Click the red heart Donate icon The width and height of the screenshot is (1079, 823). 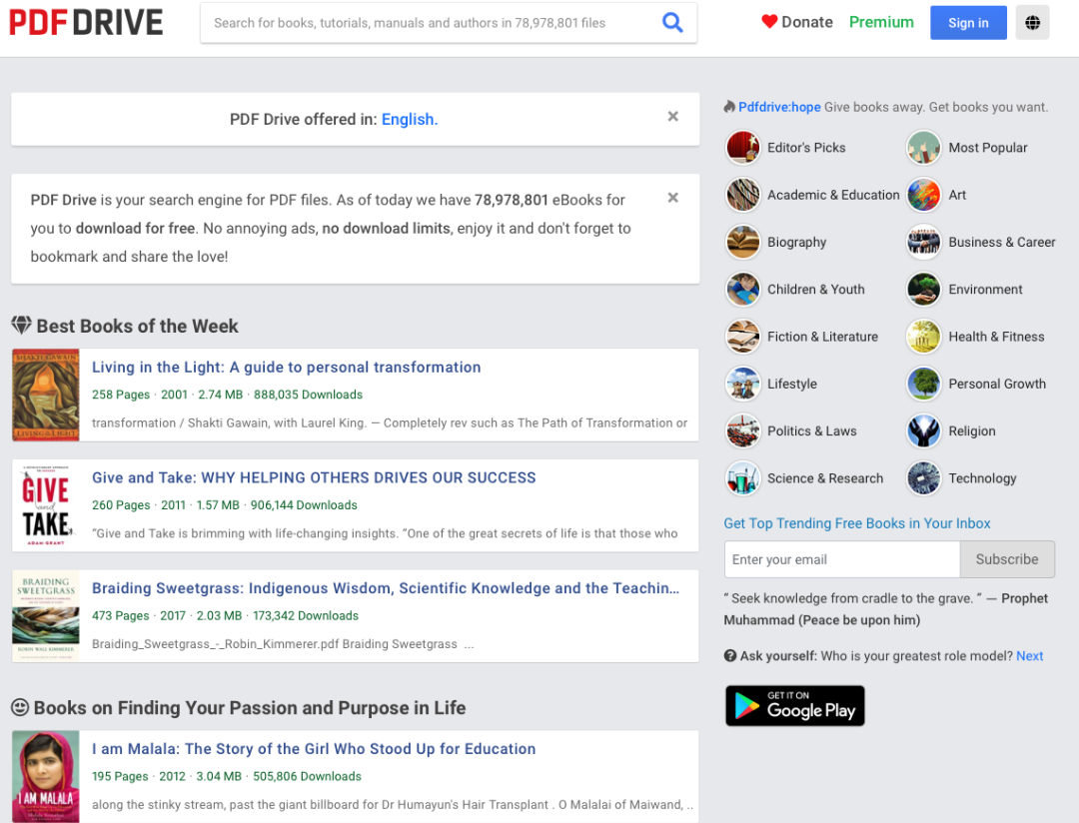coord(768,22)
